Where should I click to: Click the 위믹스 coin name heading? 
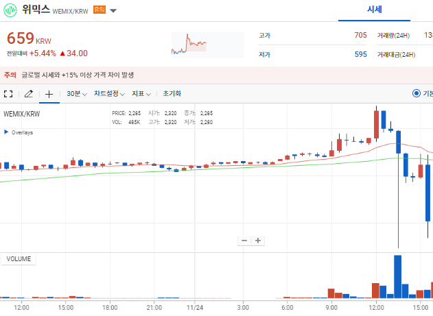[36, 10]
